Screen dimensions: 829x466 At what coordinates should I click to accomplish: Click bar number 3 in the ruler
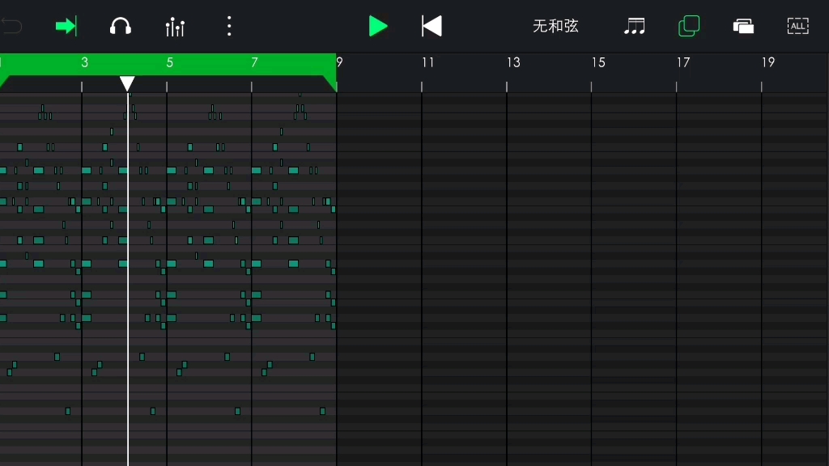84,62
